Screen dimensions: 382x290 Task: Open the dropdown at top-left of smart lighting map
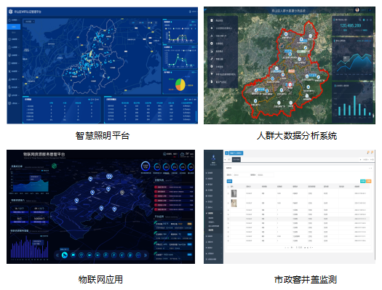pos(29,22)
